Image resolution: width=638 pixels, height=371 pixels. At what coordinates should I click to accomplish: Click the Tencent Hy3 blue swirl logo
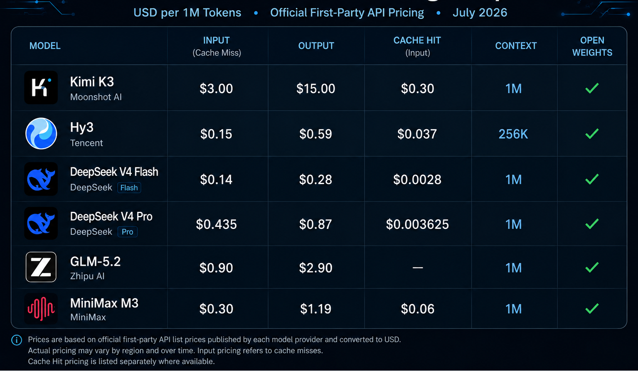click(41, 133)
